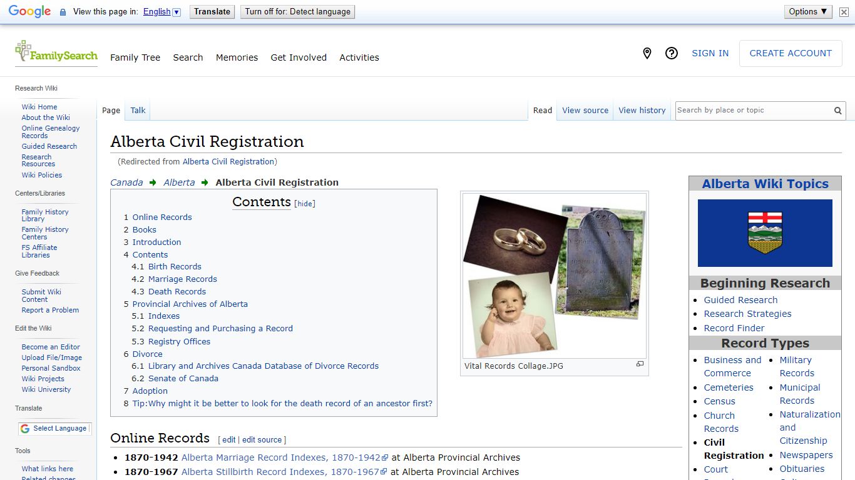Click Submit Wiki Content

click(41, 296)
